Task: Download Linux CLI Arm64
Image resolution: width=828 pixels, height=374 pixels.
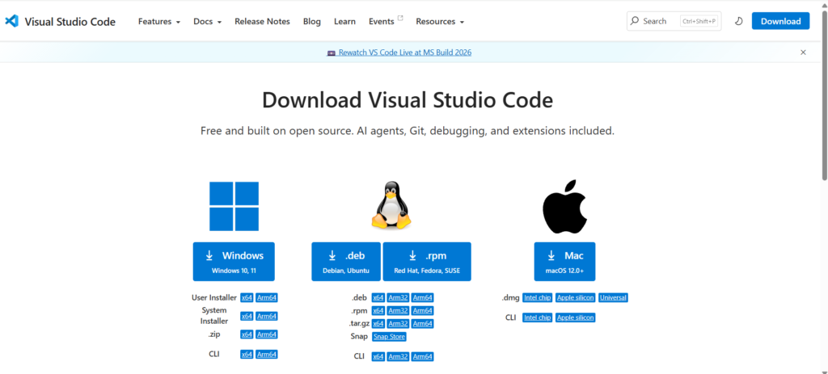Action: (422, 356)
